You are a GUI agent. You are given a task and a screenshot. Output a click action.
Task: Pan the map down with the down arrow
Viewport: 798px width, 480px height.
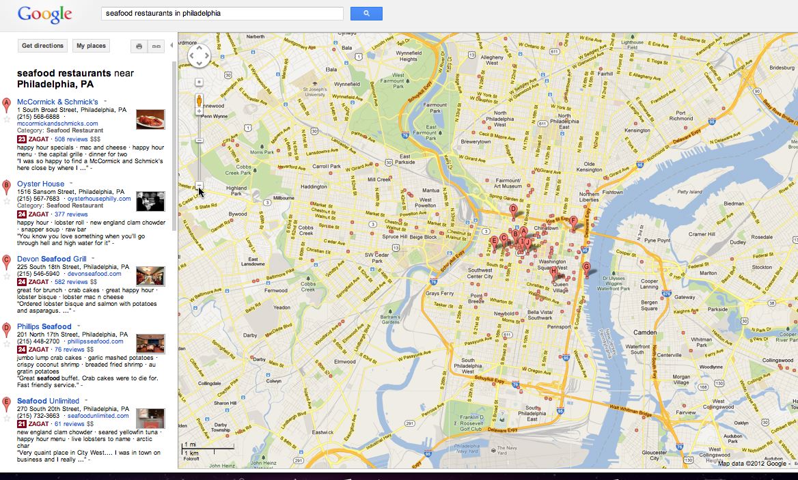click(199, 63)
